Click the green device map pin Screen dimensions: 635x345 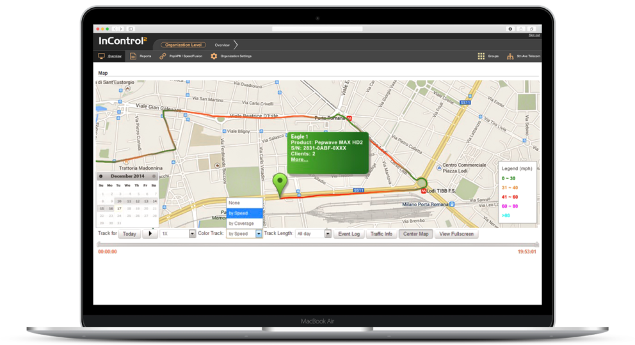click(x=280, y=184)
